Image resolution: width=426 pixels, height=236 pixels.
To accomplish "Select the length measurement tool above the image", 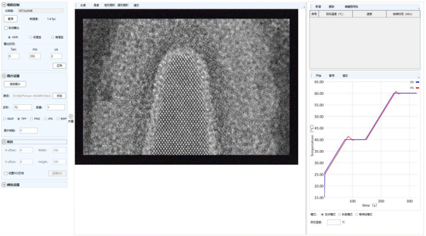I will click(83, 5).
